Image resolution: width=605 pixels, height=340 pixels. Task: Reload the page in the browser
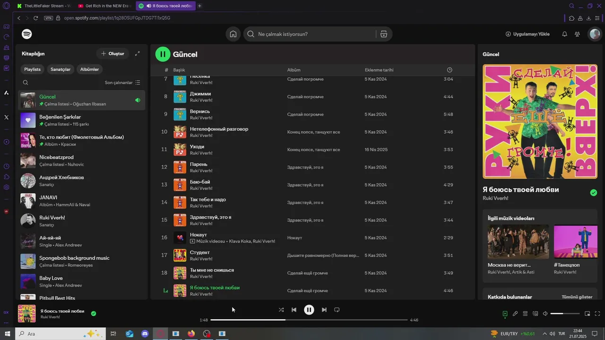(x=35, y=18)
